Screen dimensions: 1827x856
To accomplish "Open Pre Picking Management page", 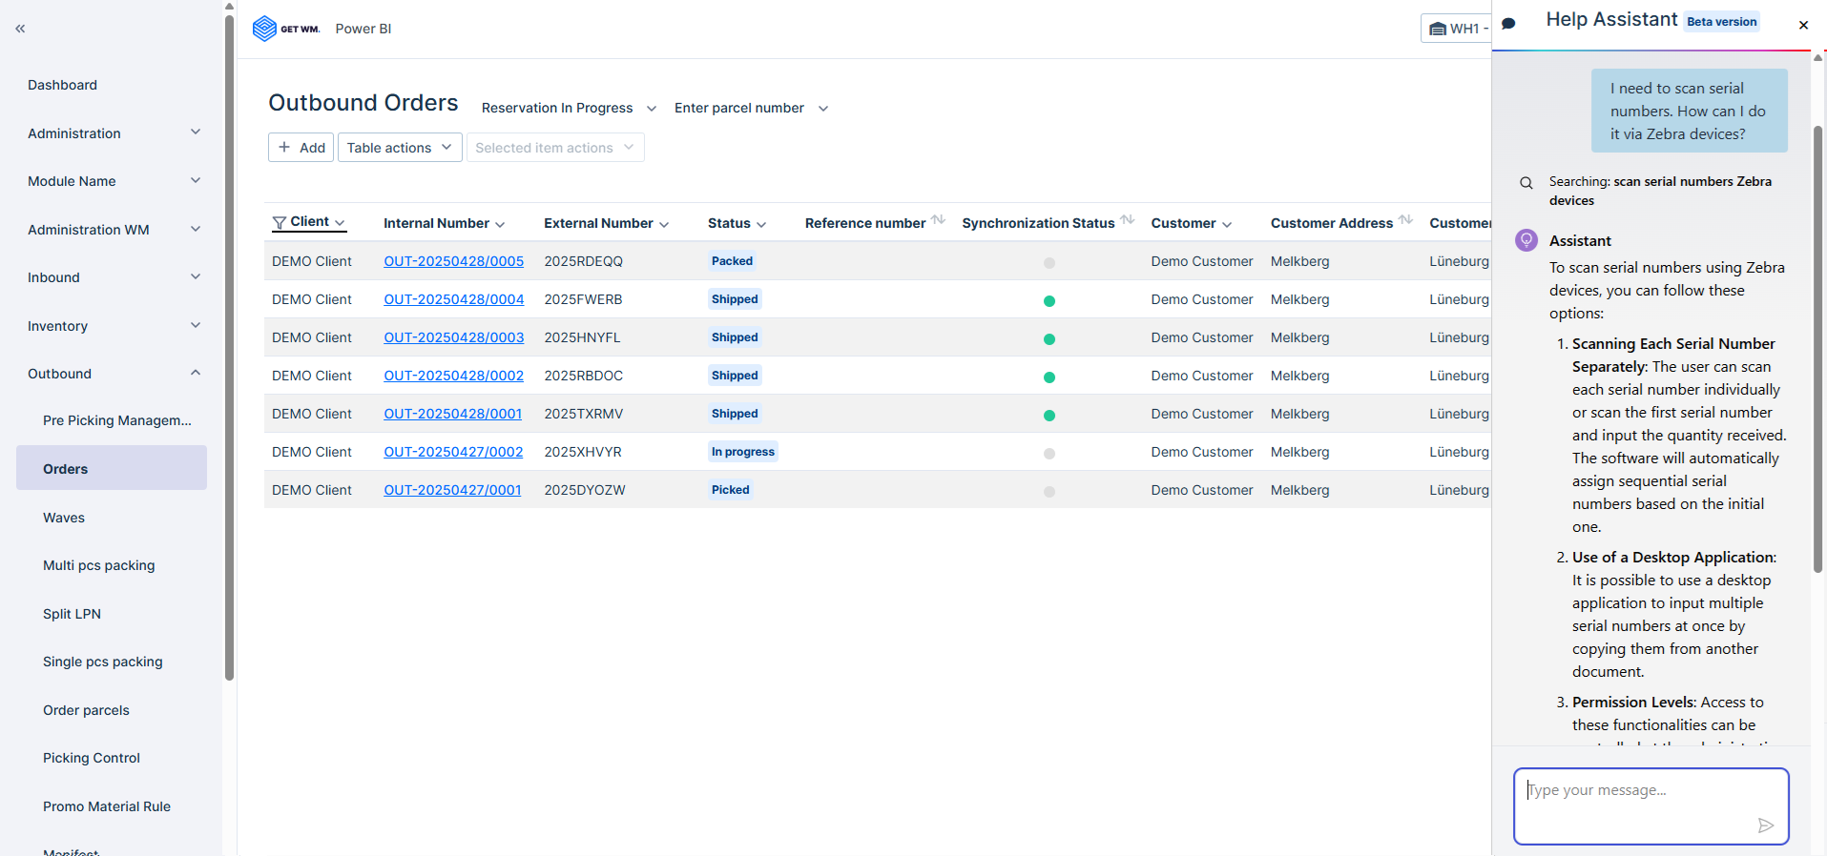I will [117, 420].
